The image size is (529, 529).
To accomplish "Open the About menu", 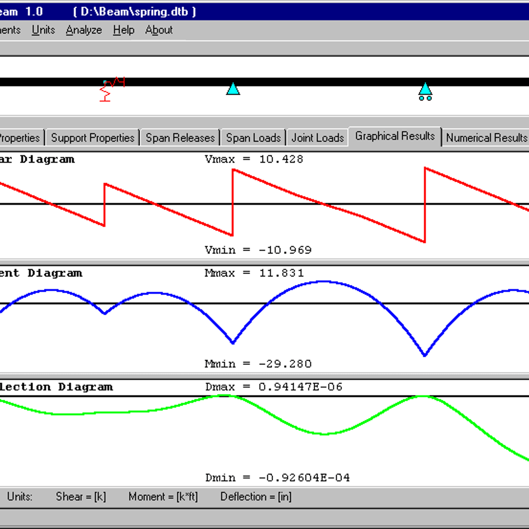I will 159,30.
